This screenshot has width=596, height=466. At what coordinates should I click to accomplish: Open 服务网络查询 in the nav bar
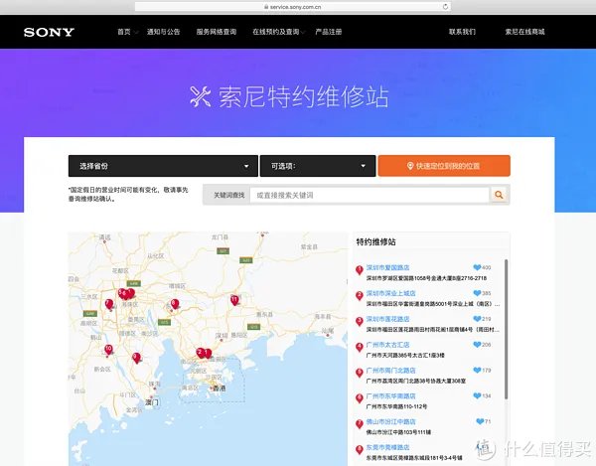pyautogui.click(x=217, y=32)
